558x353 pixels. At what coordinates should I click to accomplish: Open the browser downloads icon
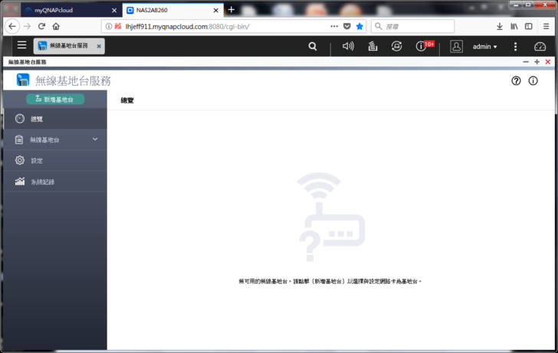pyautogui.click(x=500, y=26)
